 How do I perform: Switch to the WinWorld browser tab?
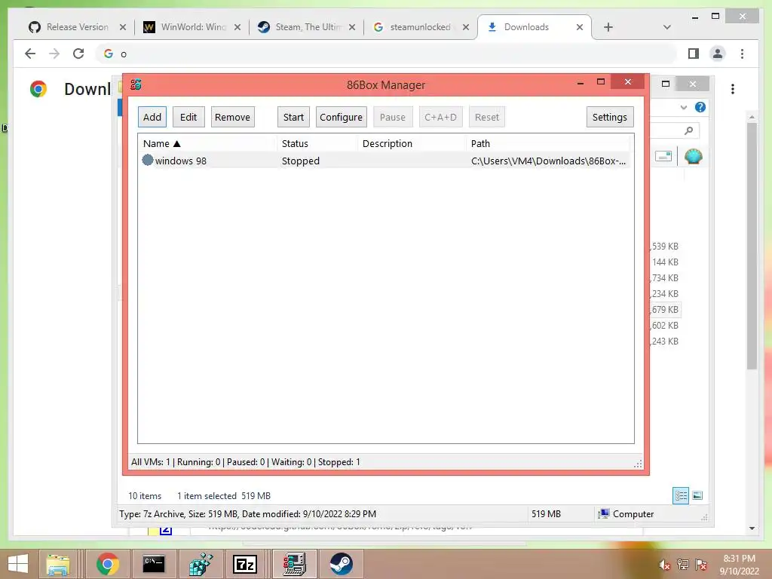(x=192, y=27)
